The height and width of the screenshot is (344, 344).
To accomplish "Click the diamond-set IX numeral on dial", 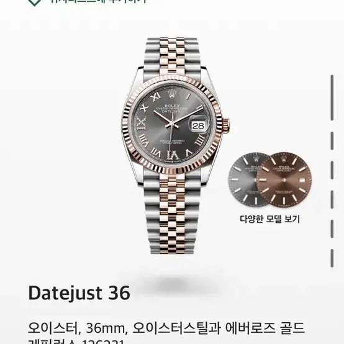I will (141, 124).
